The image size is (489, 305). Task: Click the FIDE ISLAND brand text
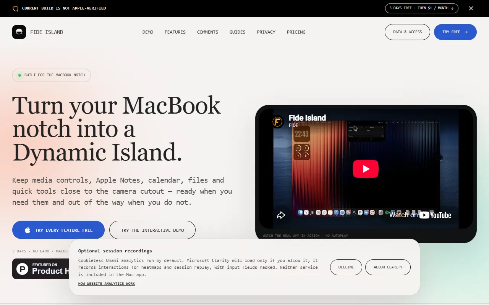tap(47, 32)
